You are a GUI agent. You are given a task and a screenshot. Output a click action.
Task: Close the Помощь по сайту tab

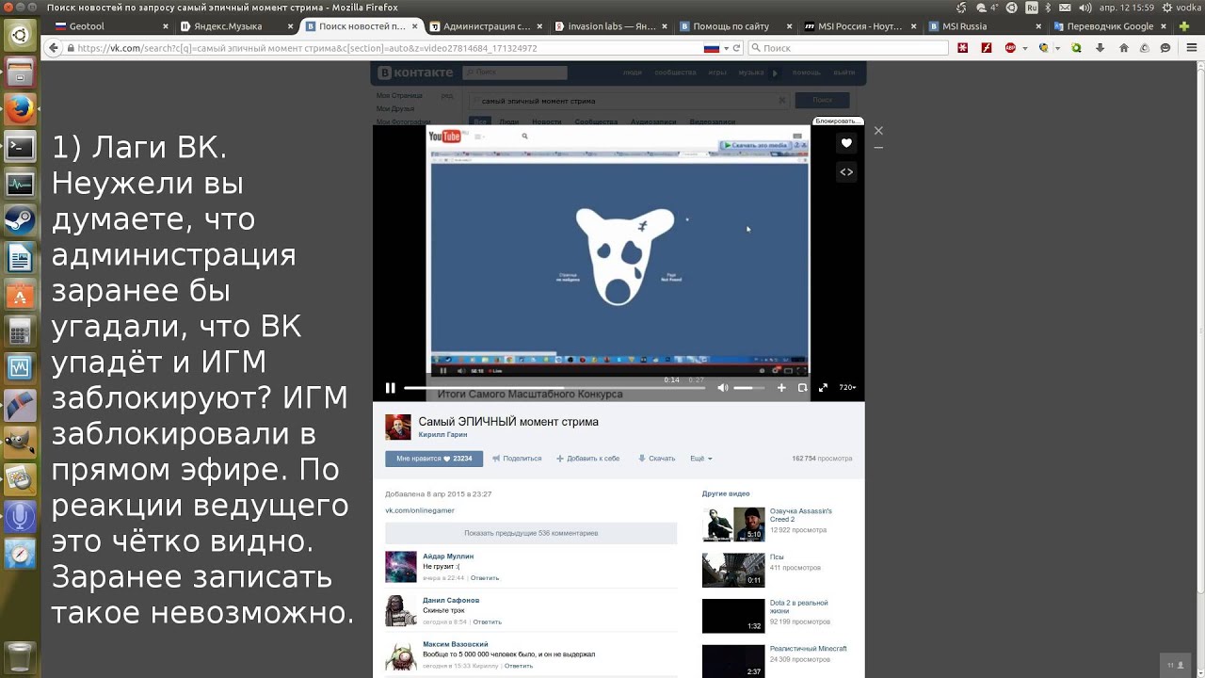point(789,26)
